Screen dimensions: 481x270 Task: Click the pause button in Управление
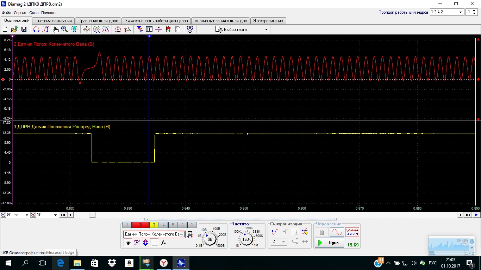[x=321, y=232]
